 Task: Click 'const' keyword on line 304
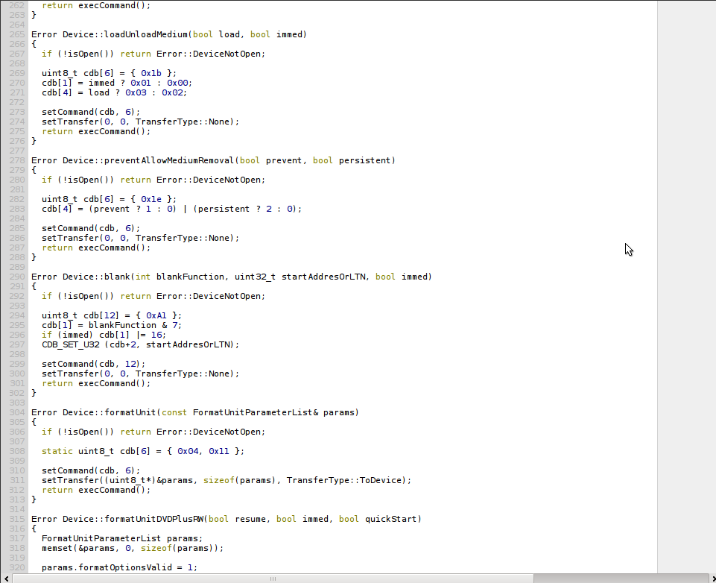click(174, 412)
